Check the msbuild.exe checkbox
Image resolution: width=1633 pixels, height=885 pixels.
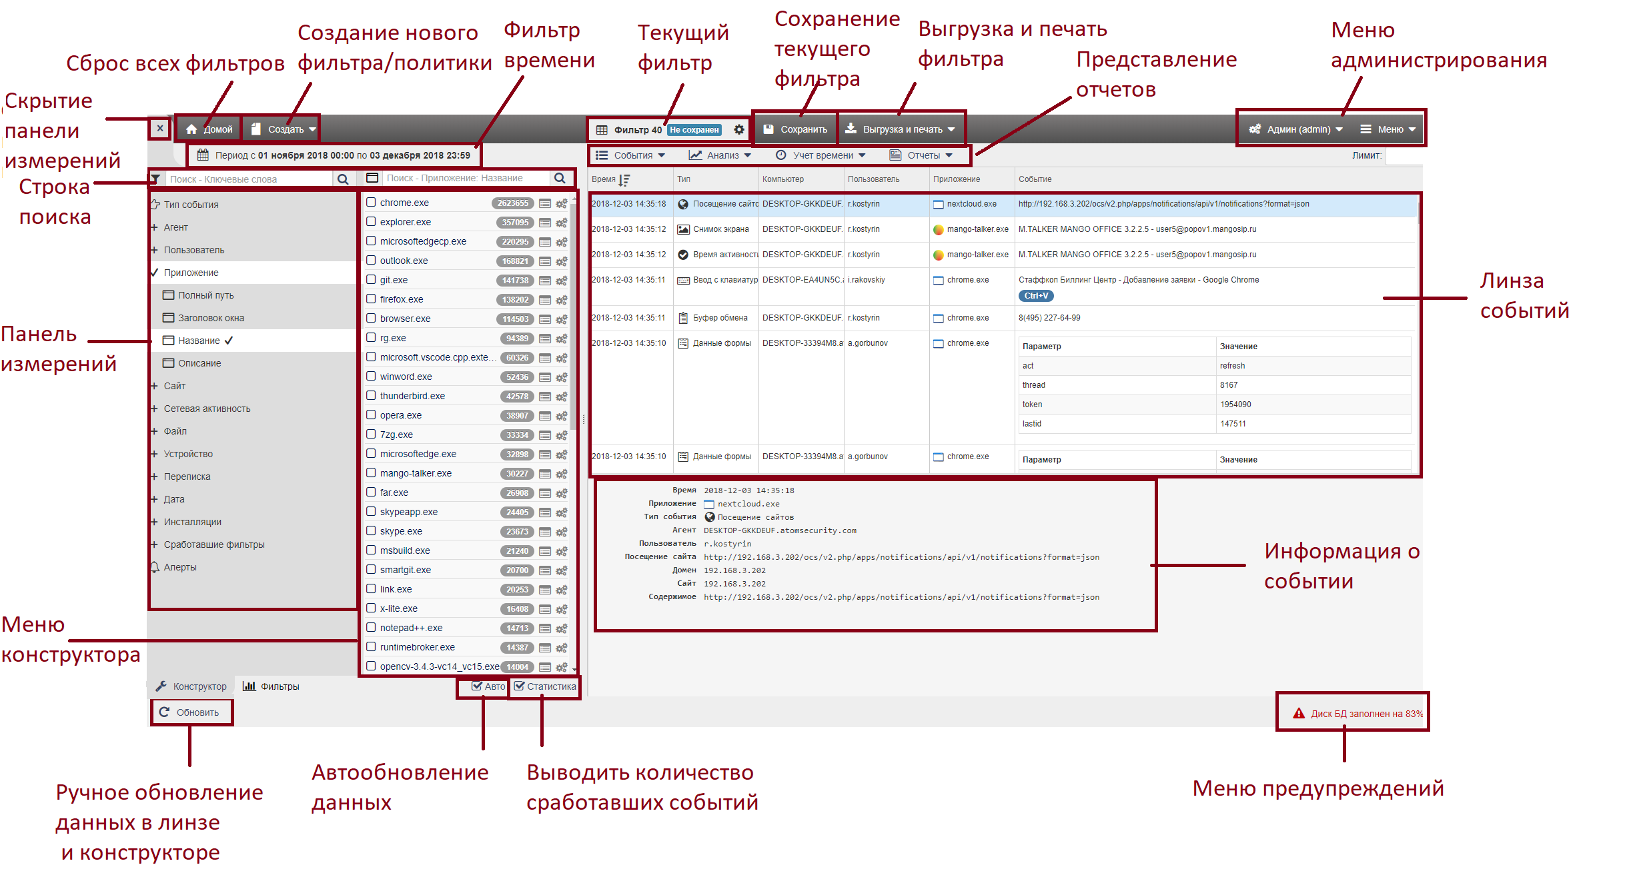pyautogui.click(x=371, y=550)
